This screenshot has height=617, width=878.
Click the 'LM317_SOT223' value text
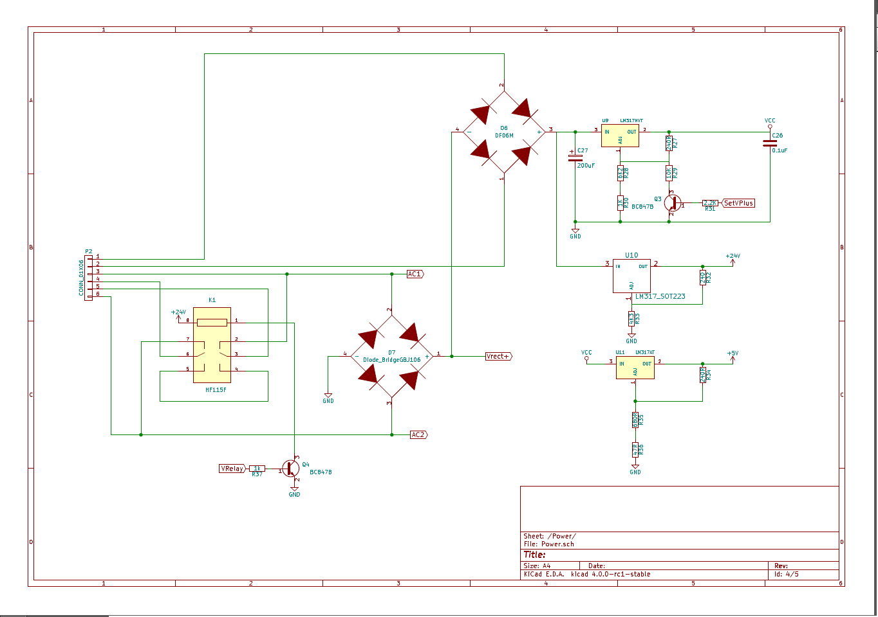pos(660,296)
